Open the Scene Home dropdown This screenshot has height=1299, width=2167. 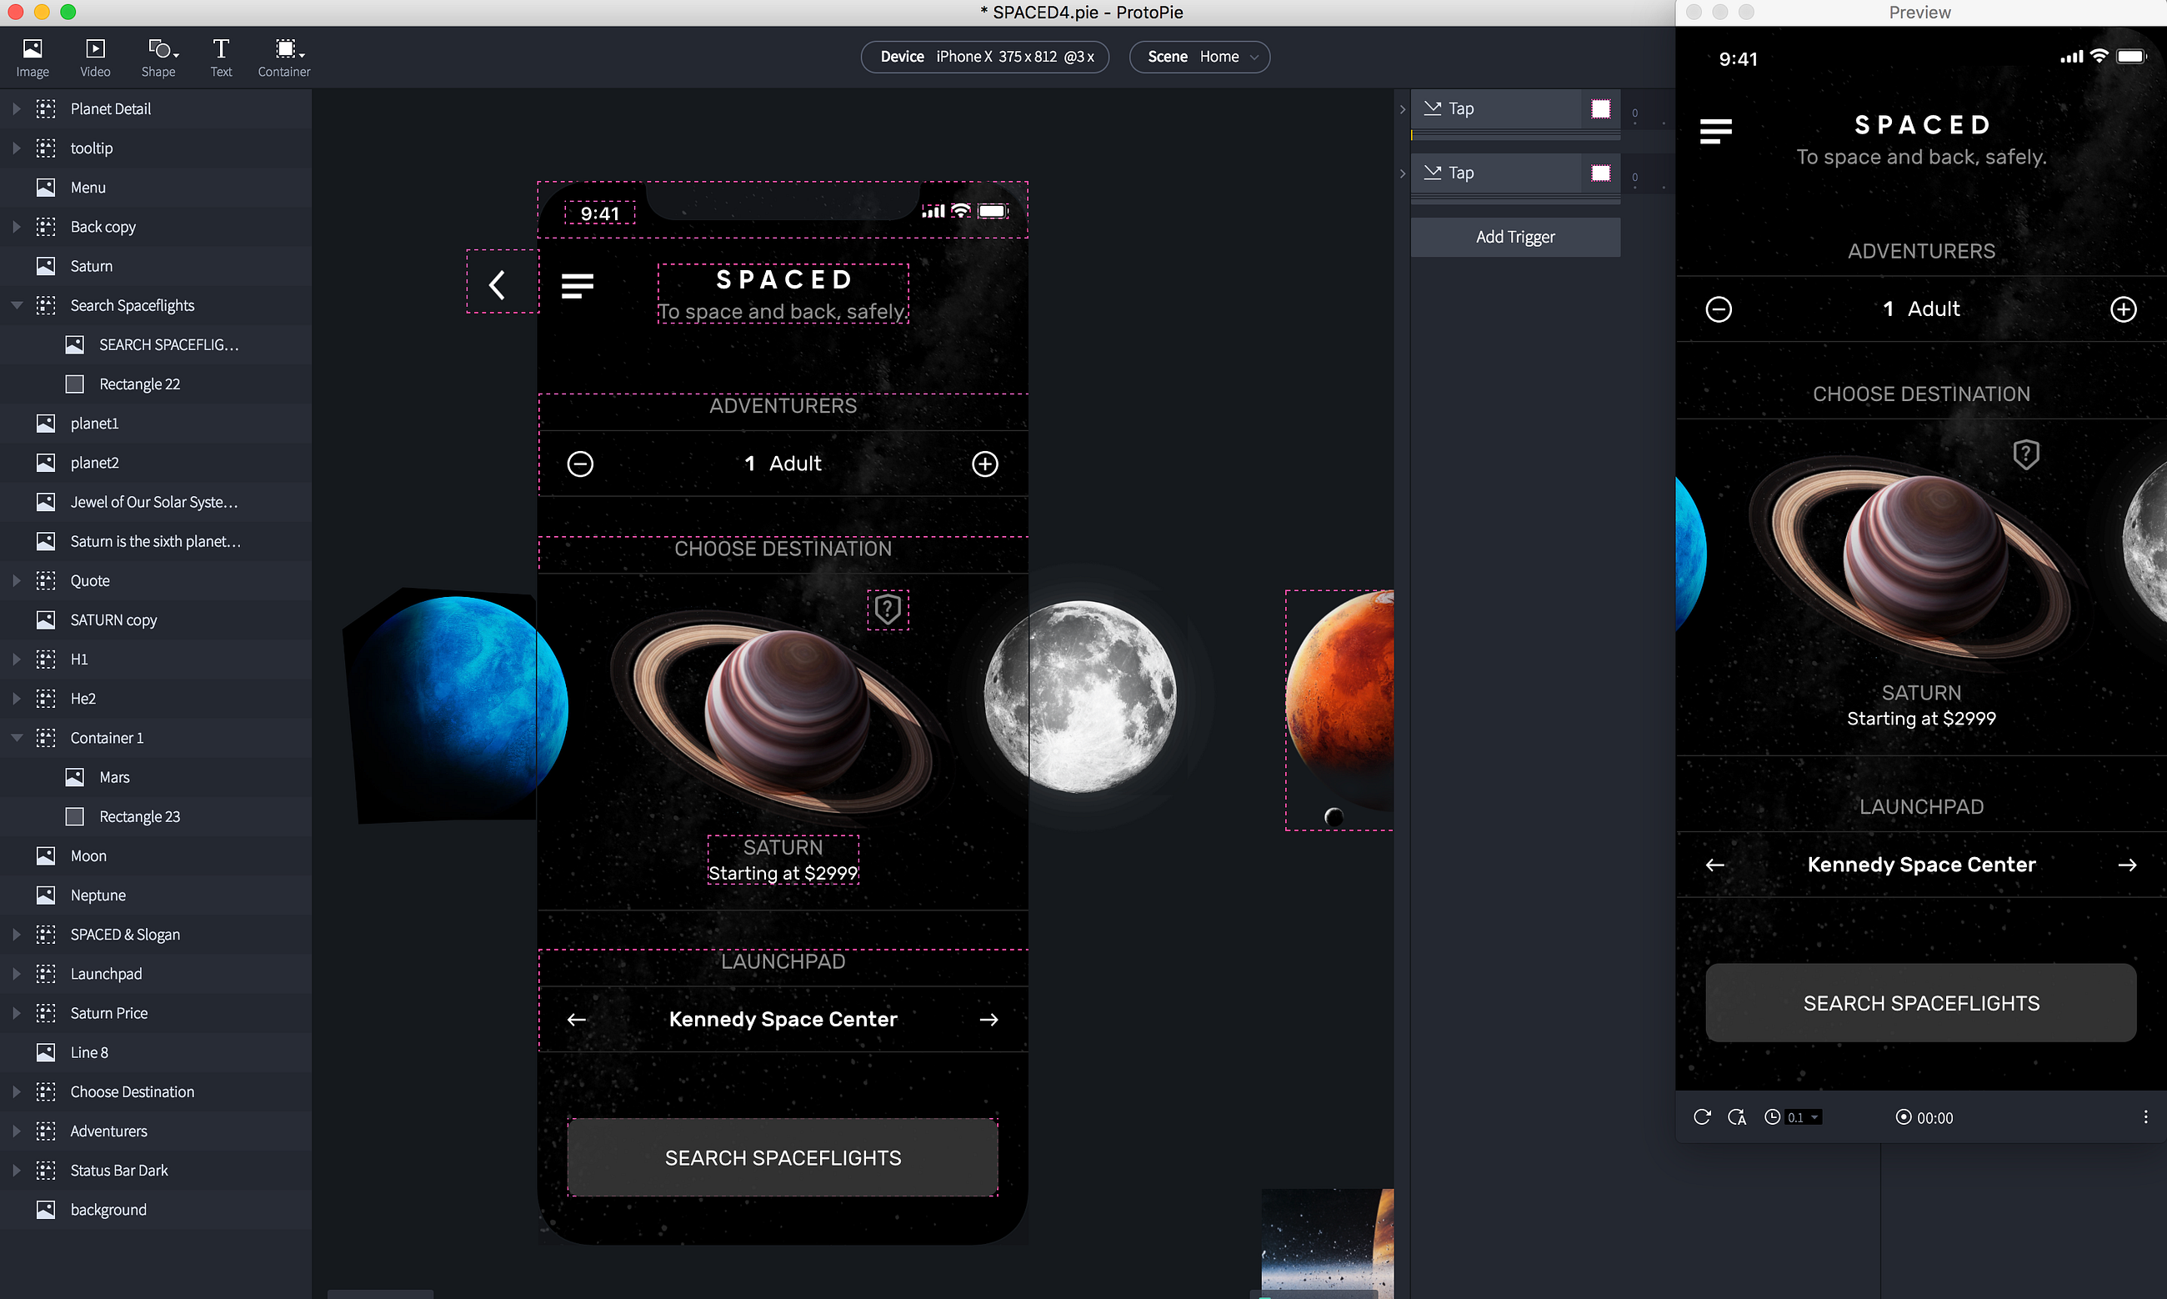point(1199,57)
